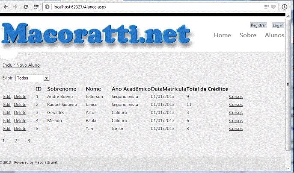Screen dimensions: 294x173
Task: Select the name Paula cell
Action: pyautogui.click(x=91, y=120)
